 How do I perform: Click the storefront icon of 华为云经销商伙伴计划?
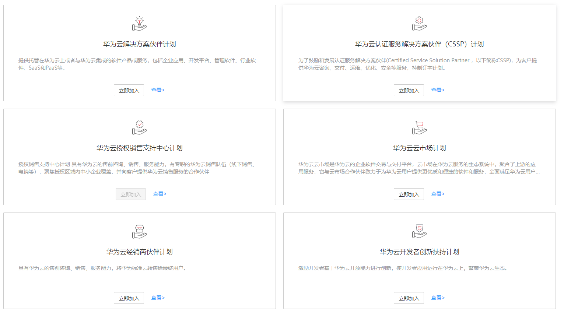140,231
